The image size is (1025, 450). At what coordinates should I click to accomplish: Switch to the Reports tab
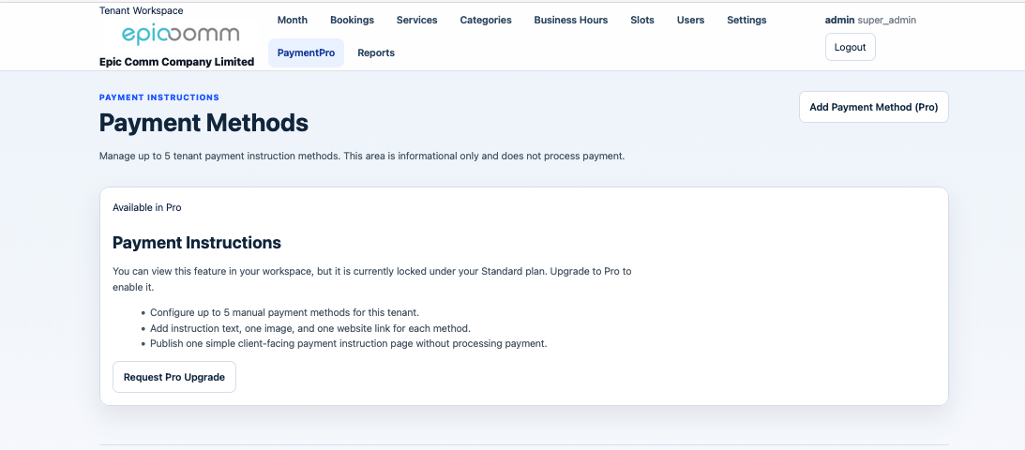pyautogui.click(x=376, y=53)
